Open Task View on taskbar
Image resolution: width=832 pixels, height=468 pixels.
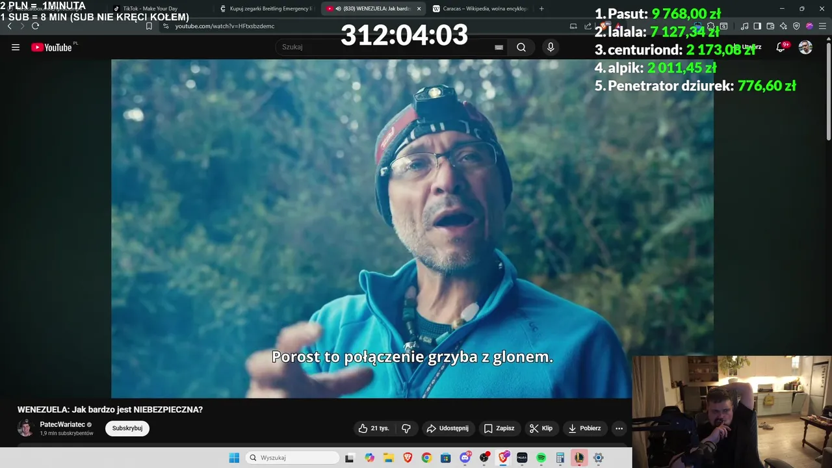point(350,458)
